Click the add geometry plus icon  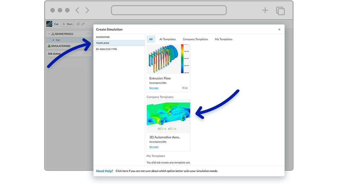88,34
